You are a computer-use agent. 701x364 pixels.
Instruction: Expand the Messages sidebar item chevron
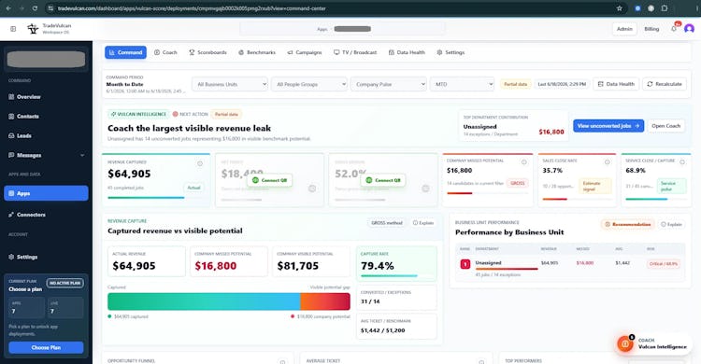click(x=82, y=156)
